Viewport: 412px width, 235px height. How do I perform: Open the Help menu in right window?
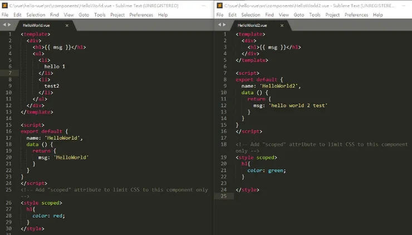point(377,15)
